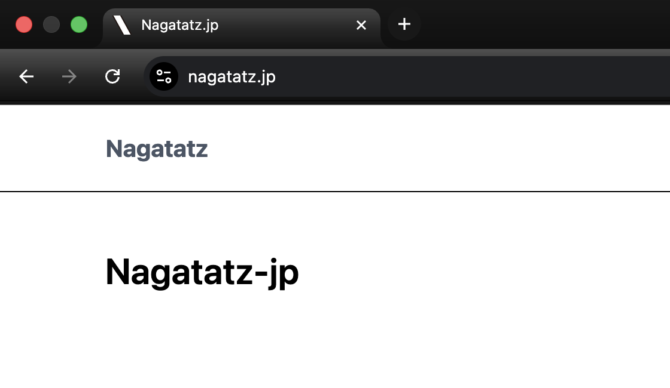Click the horizontal divider under the header
Viewport: 670px width, 388px height.
(x=335, y=192)
